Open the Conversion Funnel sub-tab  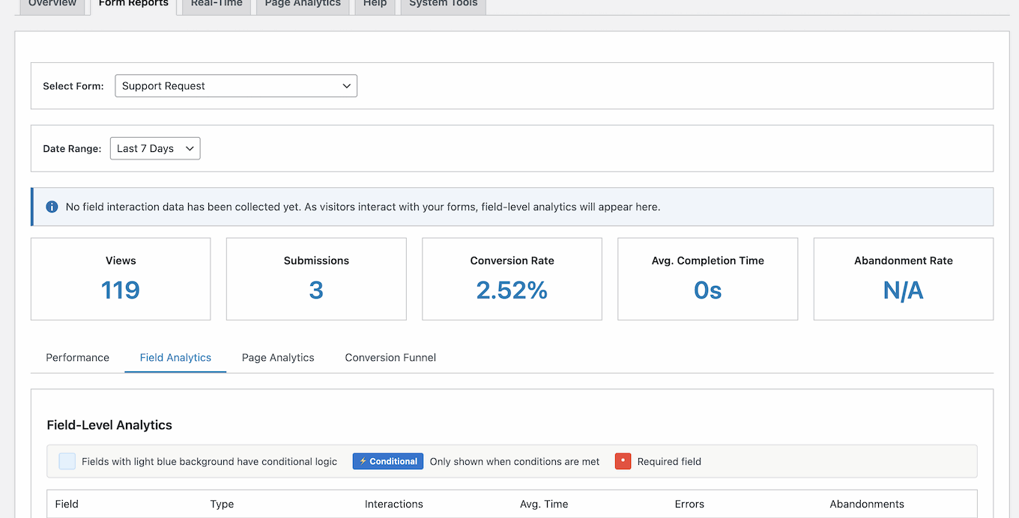[x=390, y=358]
